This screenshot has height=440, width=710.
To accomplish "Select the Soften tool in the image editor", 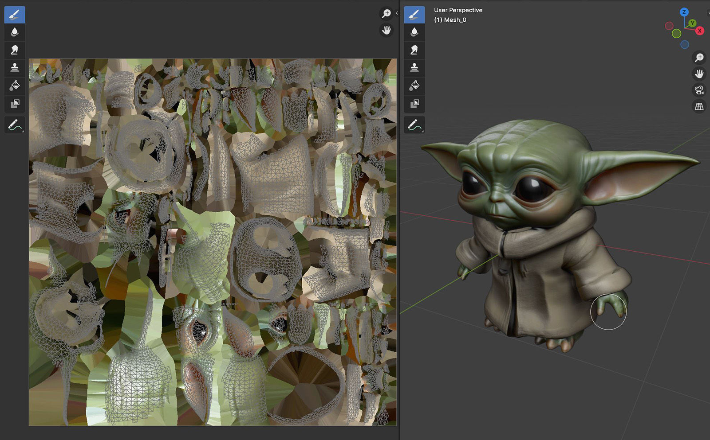I will tap(15, 32).
